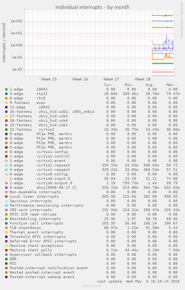Click the RRDTOOL / TOBI OETIKER watermark
This screenshot has height=290, width=185.
(182, 20)
